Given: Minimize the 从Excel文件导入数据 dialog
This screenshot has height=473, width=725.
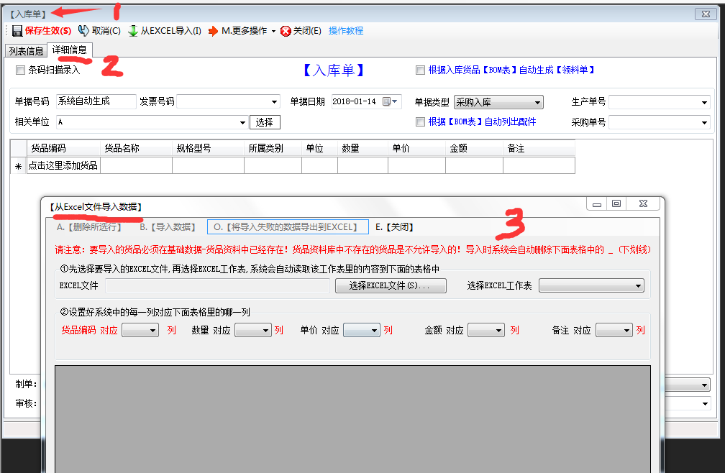Looking at the screenshot, I should (x=596, y=204).
